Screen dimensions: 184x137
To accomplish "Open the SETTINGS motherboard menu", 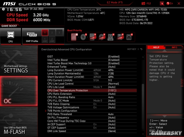I will (19, 61).
